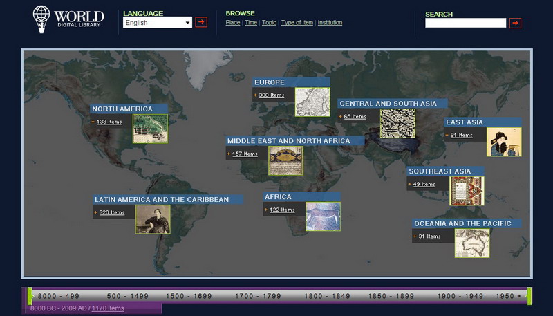Browse by Type of Item link
The image size is (553, 316).
point(297,22)
